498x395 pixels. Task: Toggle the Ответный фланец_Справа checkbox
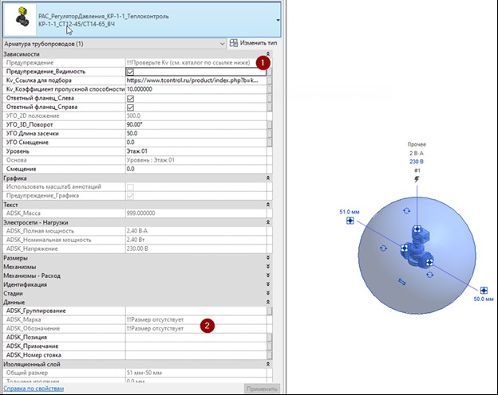(x=130, y=108)
